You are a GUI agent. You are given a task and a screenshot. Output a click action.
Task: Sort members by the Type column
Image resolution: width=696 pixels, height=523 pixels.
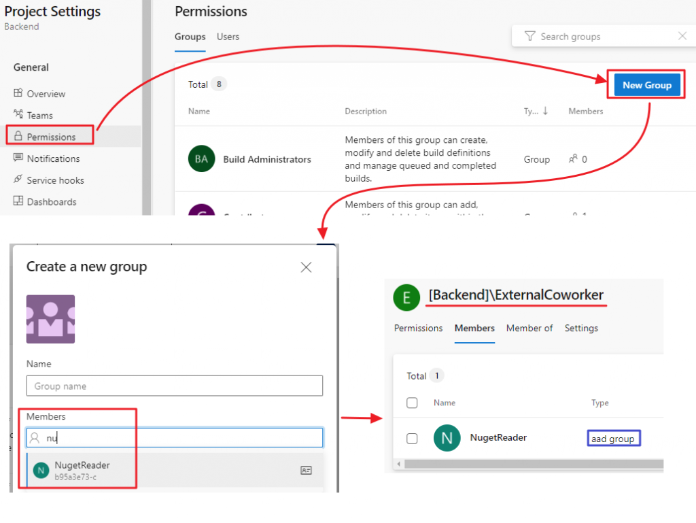pyautogui.click(x=599, y=403)
